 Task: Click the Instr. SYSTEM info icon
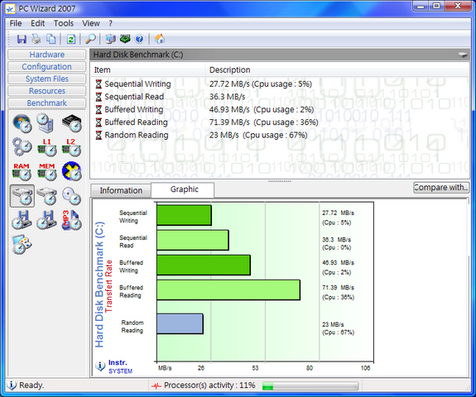coord(100,366)
